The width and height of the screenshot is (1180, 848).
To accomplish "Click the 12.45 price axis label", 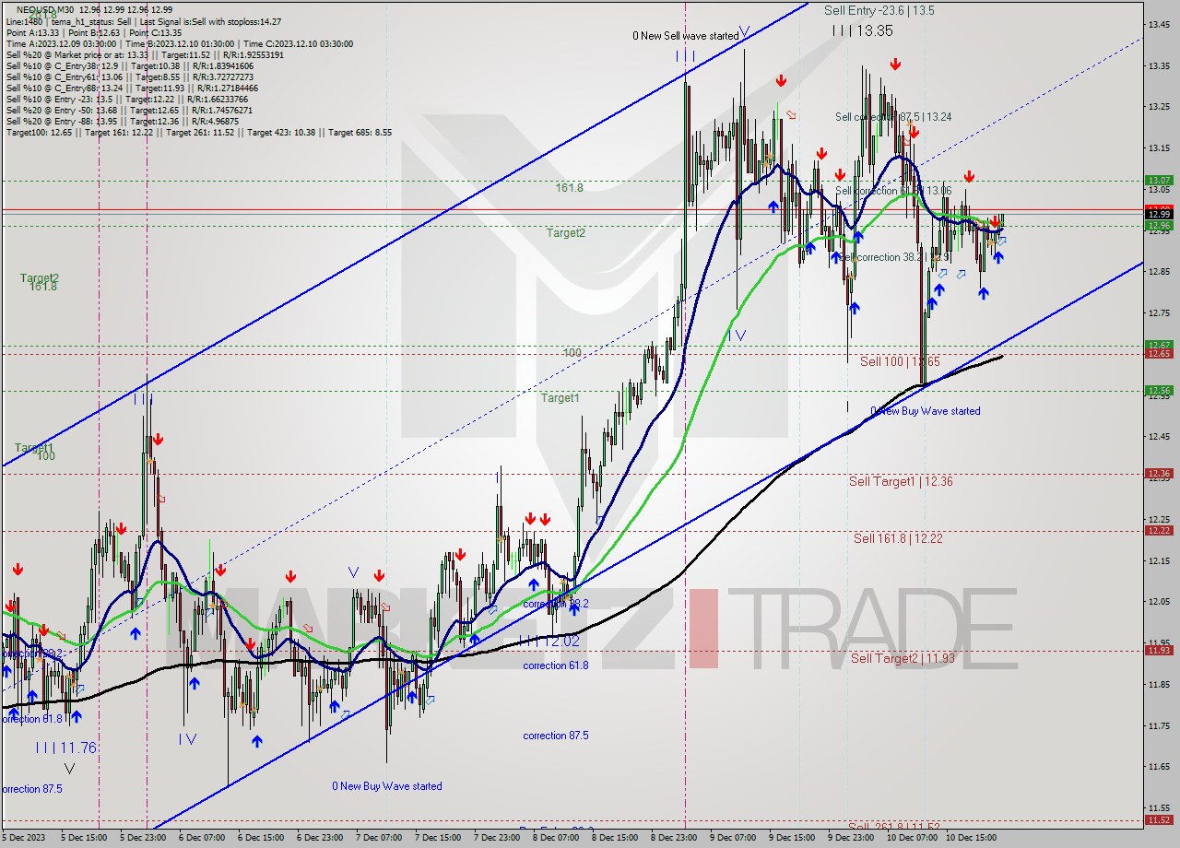I will coord(1159,437).
